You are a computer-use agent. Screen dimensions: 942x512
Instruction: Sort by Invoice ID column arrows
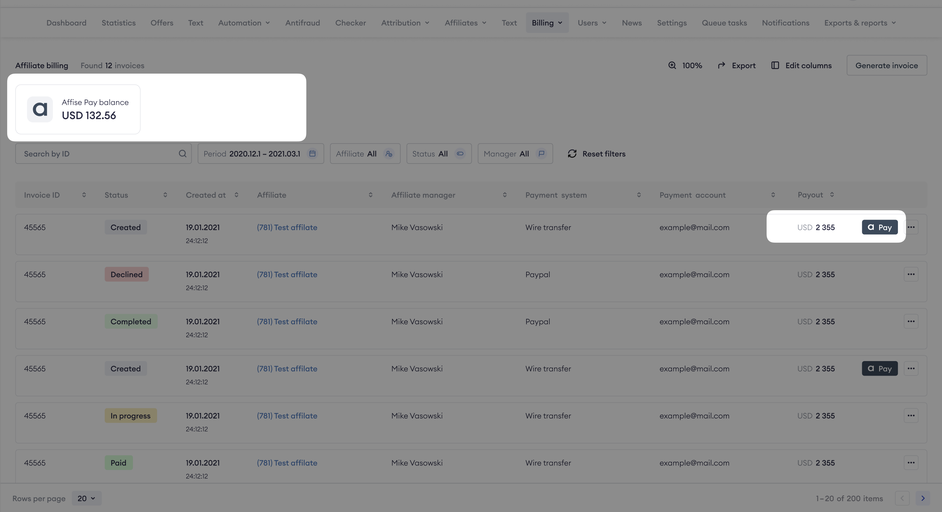[x=84, y=195]
